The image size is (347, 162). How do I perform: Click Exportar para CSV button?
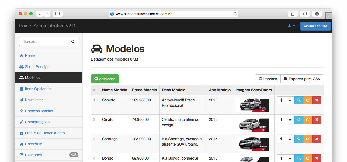(x=302, y=79)
